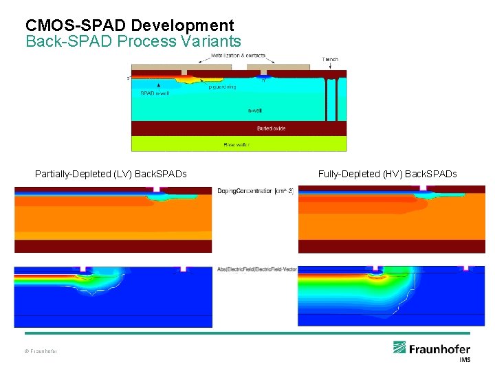Select the LV doping concentration plot
495x371 pixels.
tap(113, 220)
